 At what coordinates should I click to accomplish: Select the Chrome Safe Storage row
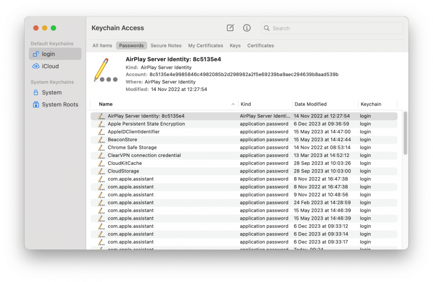(244, 147)
